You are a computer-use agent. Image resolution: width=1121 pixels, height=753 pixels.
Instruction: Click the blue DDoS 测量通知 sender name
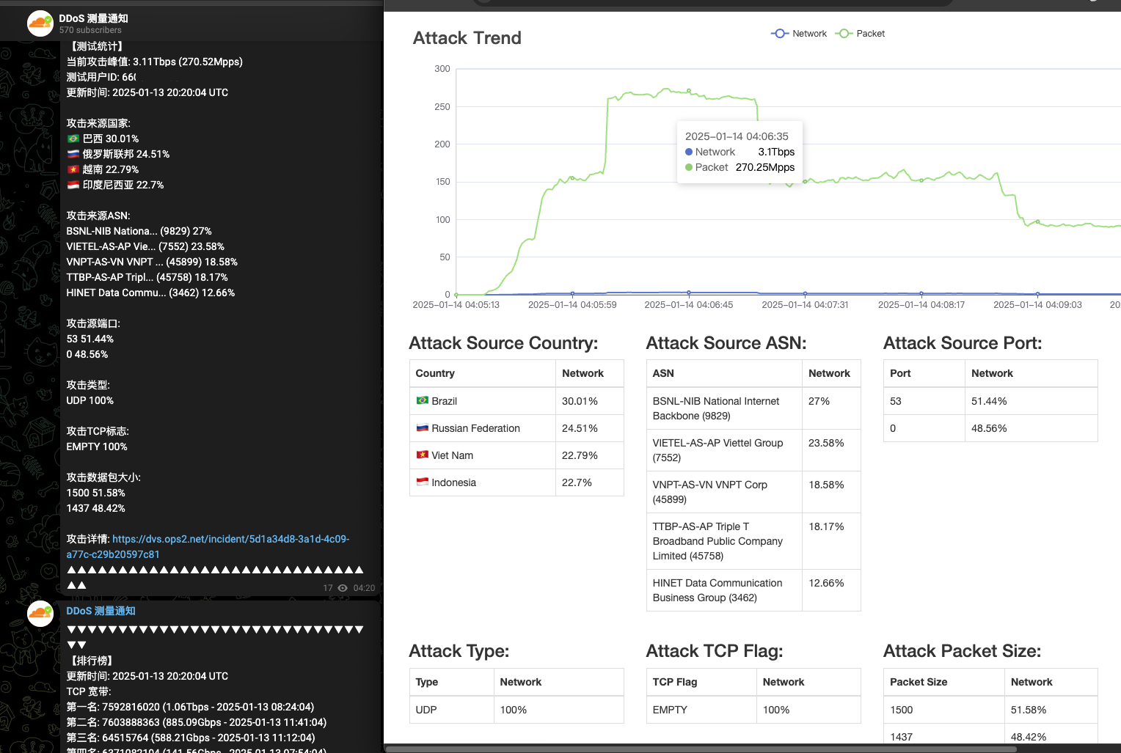(101, 611)
